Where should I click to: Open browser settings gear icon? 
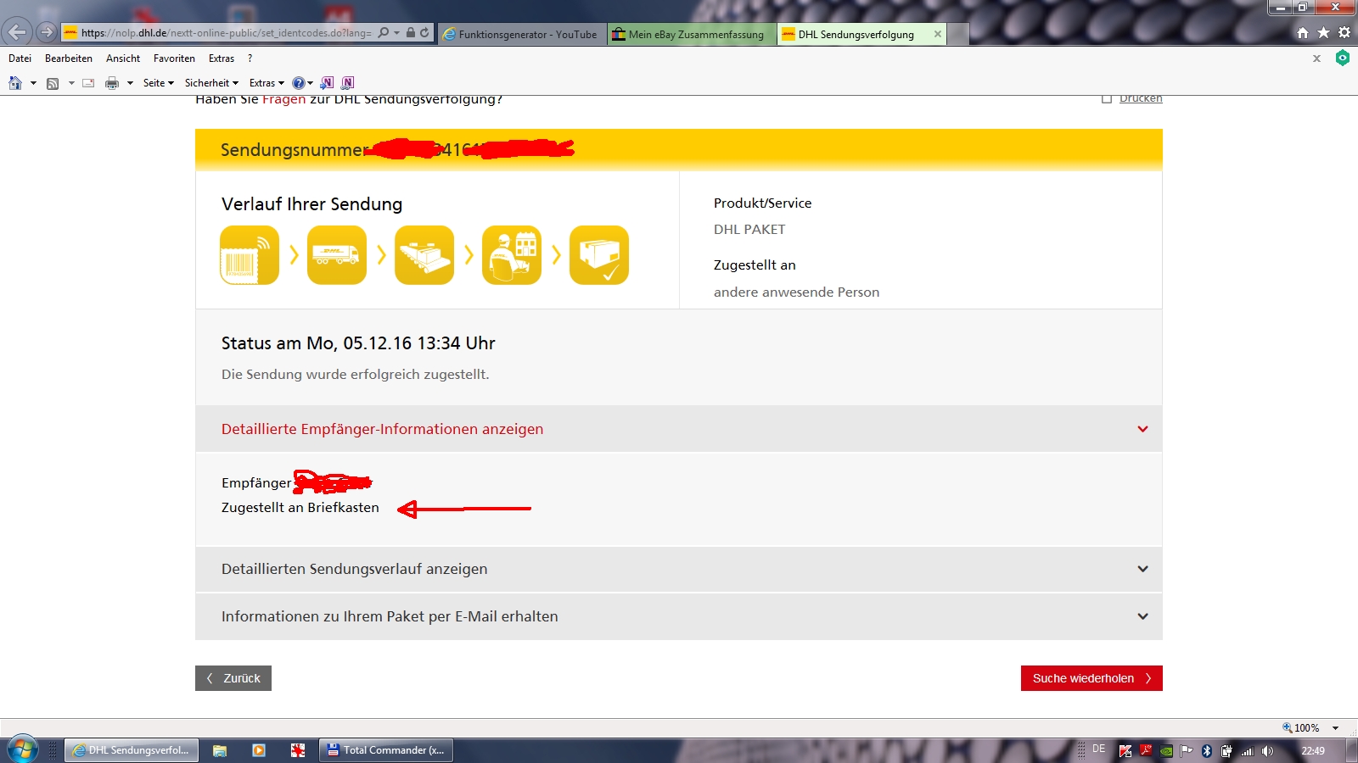pos(1344,33)
